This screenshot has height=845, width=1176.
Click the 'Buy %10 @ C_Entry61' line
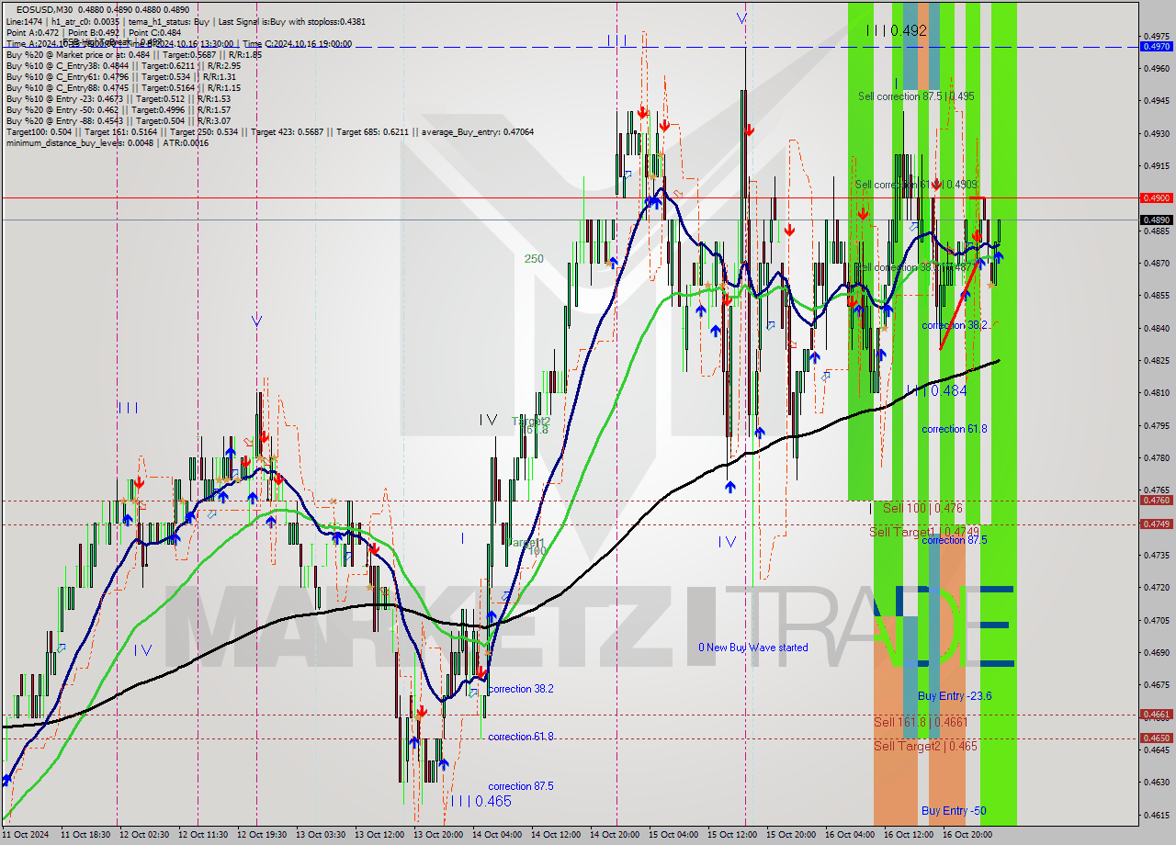[121, 77]
